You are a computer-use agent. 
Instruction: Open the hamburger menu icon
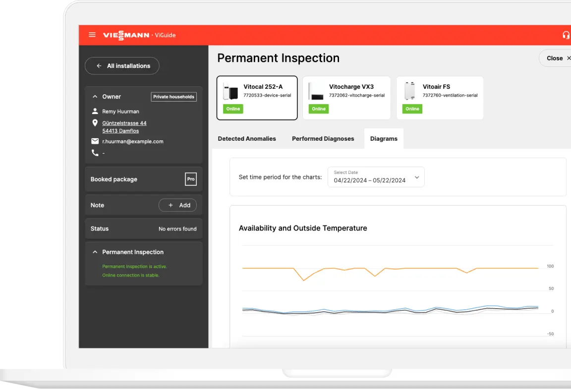[92, 35]
